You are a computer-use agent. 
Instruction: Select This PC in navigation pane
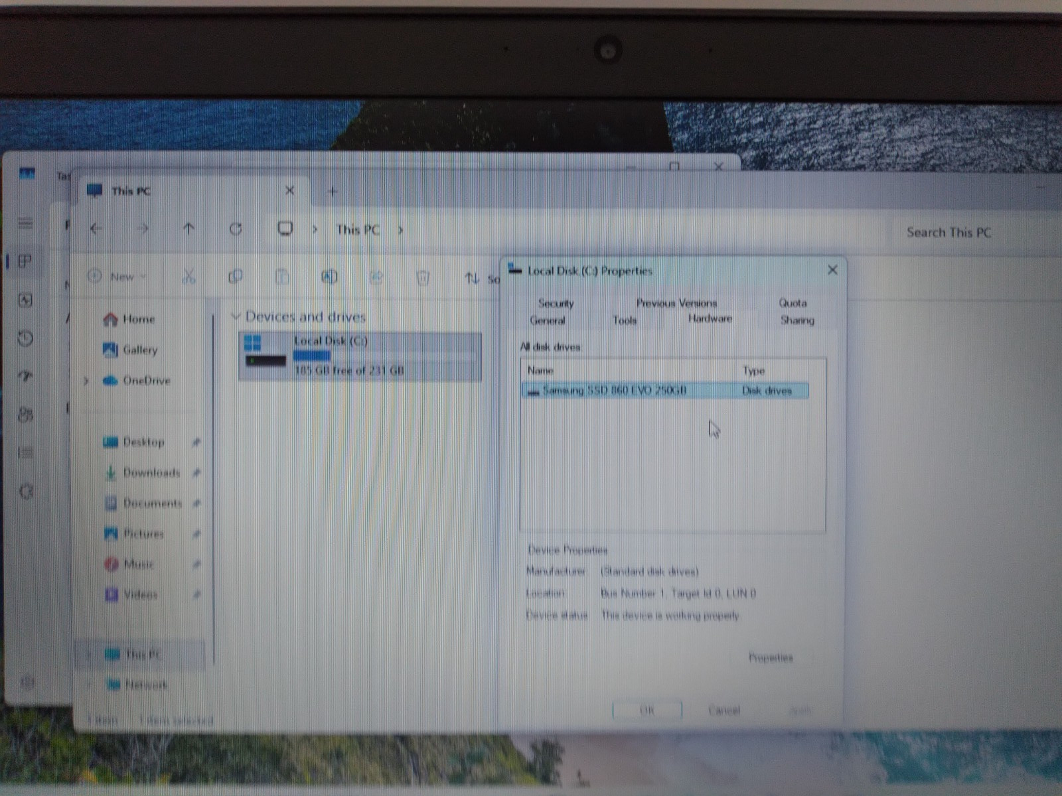141,655
